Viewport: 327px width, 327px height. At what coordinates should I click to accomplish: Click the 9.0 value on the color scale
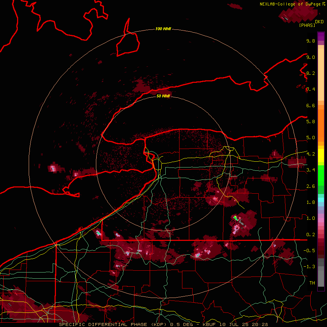coord(311,57)
